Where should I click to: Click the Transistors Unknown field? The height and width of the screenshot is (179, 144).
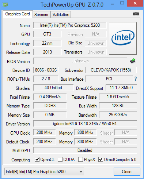96,52
